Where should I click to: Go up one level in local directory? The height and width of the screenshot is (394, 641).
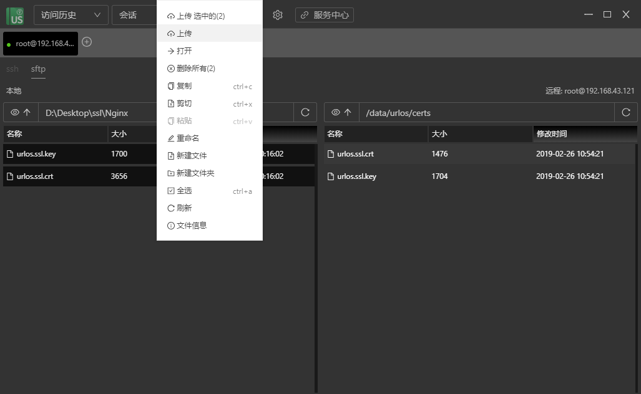(x=27, y=112)
